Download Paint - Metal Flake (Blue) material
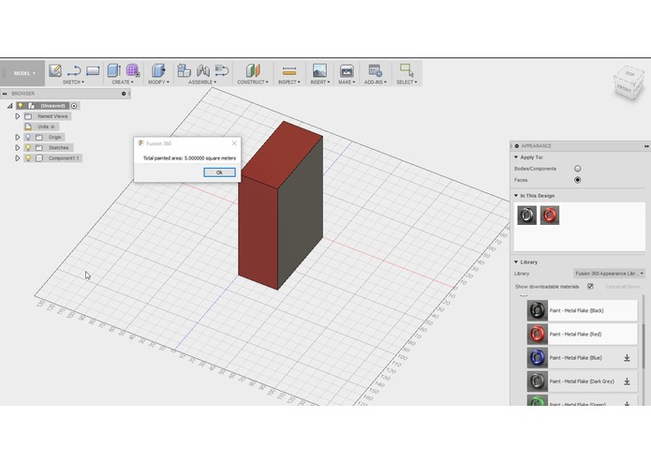The width and height of the screenshot is (651, 463). point(627,358)
